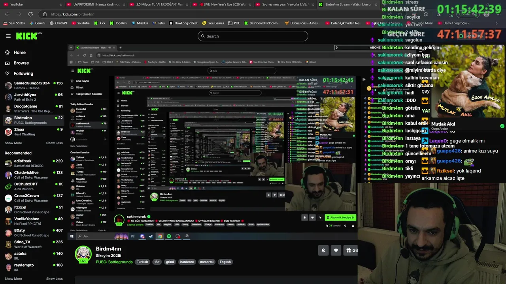
Task: Open the Gemini bookmark
Action: (37, 23)
